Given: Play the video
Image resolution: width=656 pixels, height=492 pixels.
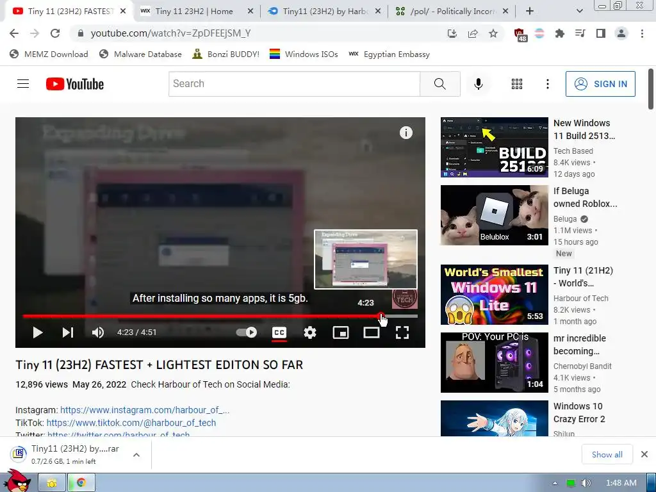Looking at the screenshot, I should tap(38, 332).
